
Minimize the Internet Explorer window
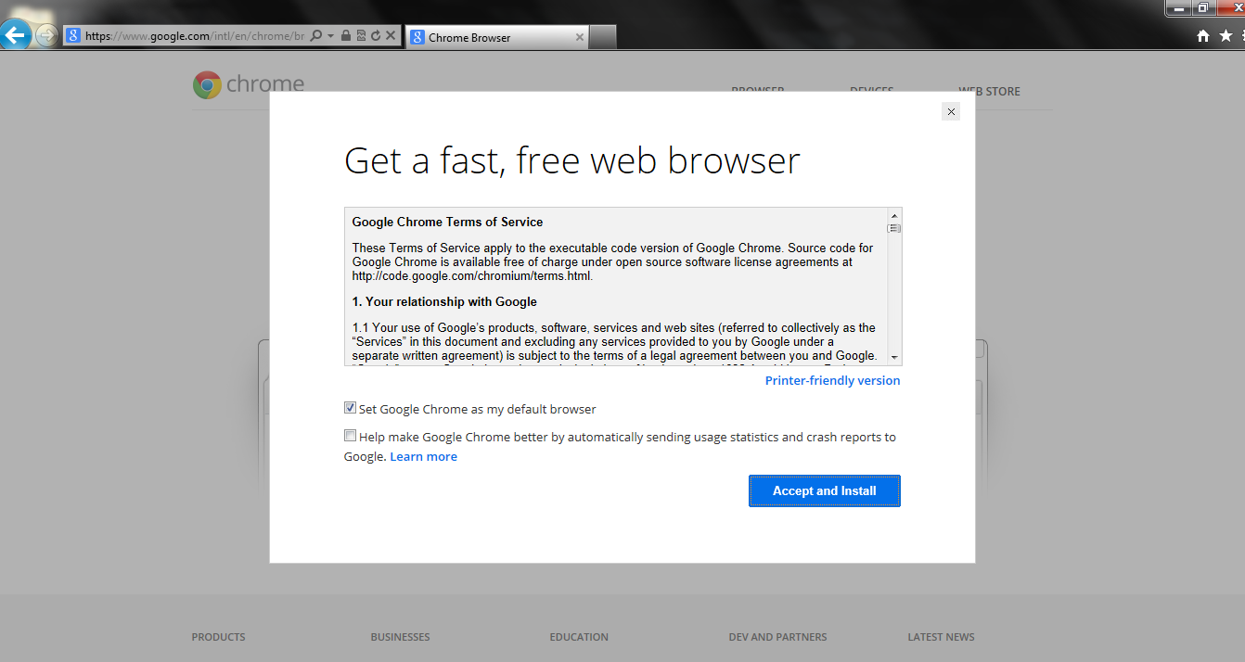1177,7
